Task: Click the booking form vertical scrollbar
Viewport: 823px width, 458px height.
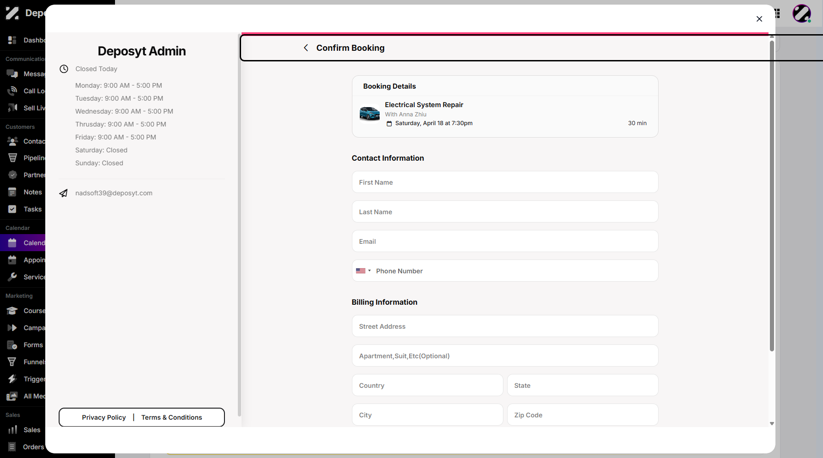Action: (772, 196)
